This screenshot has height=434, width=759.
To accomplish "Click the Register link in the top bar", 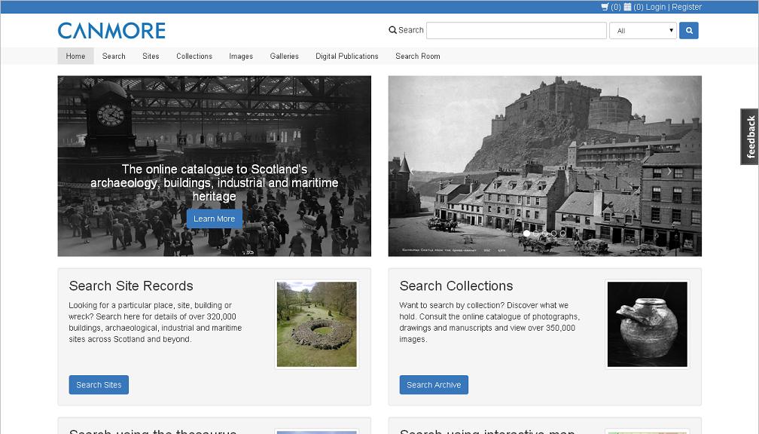I will (x=686, y=7).
